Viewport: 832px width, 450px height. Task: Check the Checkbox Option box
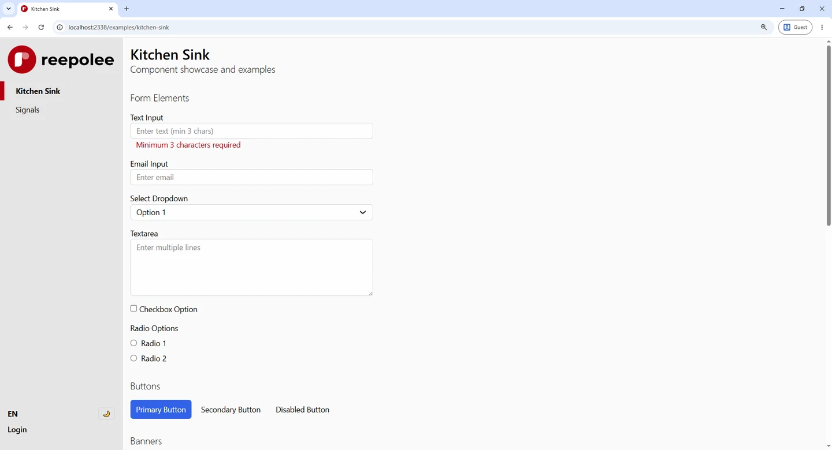(x=133, y=309)
